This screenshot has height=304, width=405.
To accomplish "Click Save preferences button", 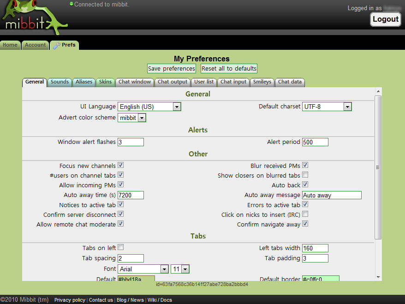I will 172,68.
